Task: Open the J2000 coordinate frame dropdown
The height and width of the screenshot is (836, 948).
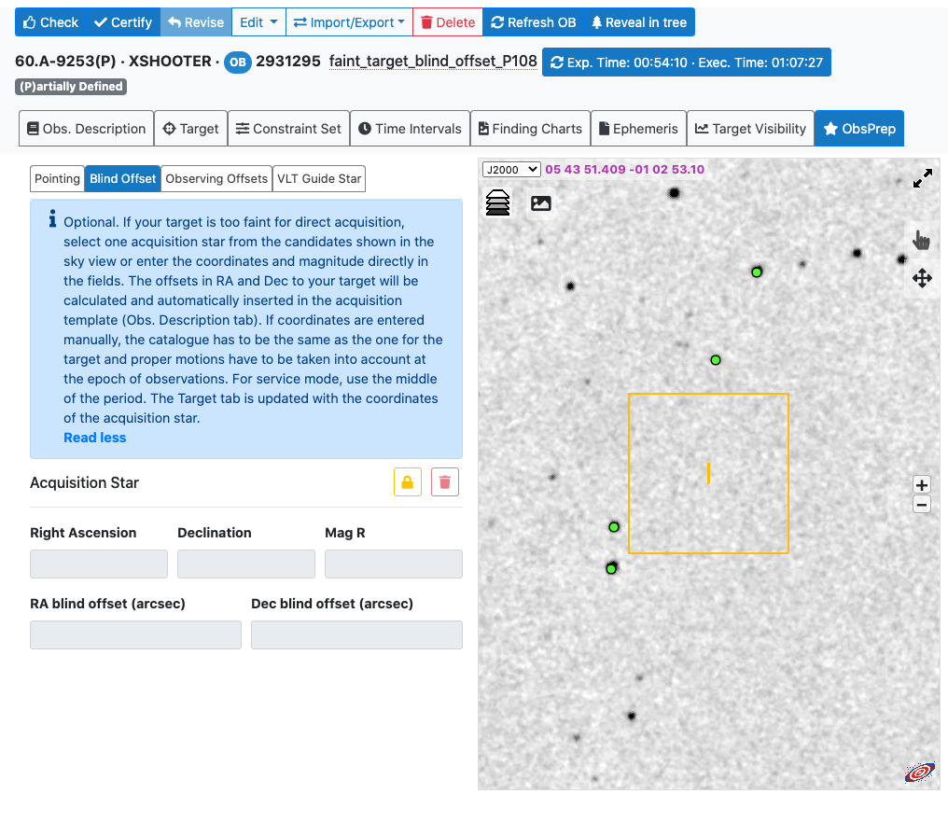Action: click(511, 169)
